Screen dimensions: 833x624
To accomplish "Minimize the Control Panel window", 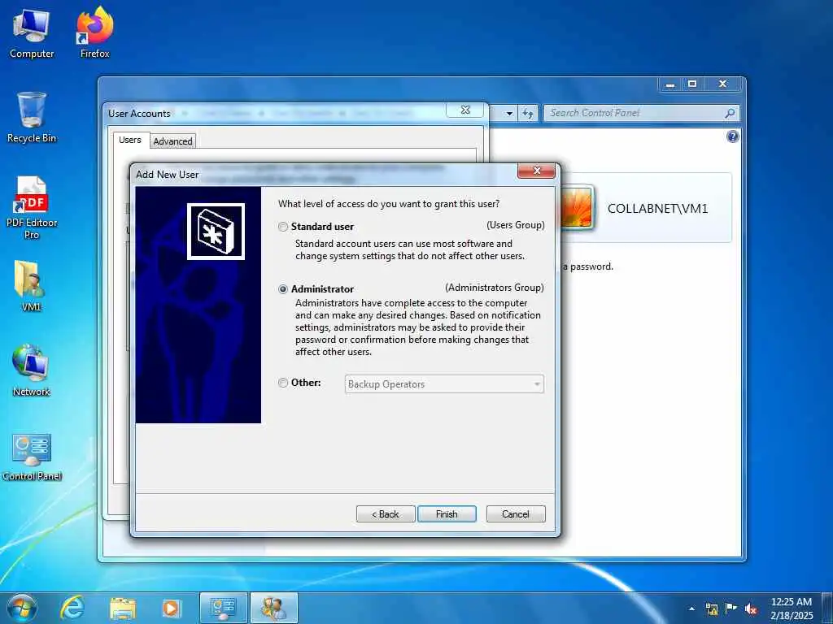I will (670, 84).
